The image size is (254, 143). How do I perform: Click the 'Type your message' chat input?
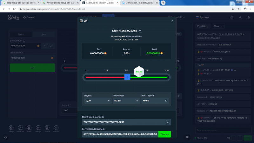click(x=223, y=130)
